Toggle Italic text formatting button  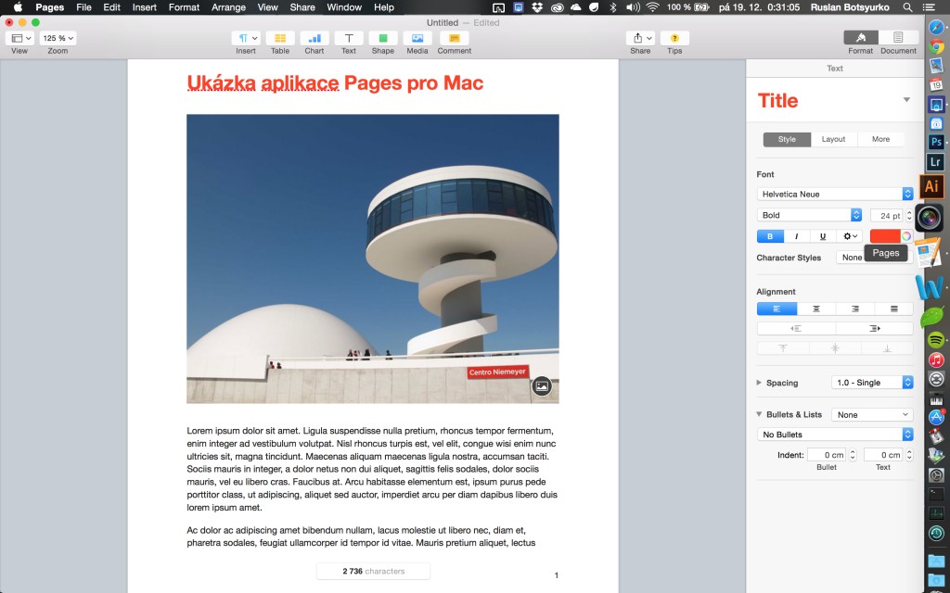click(x=796, y=236)
